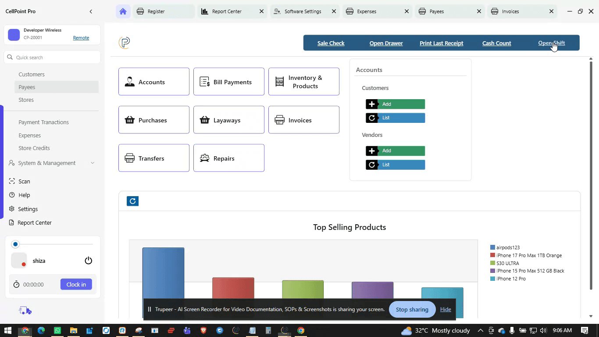List customers in the Accounts panel

[396, 118]
